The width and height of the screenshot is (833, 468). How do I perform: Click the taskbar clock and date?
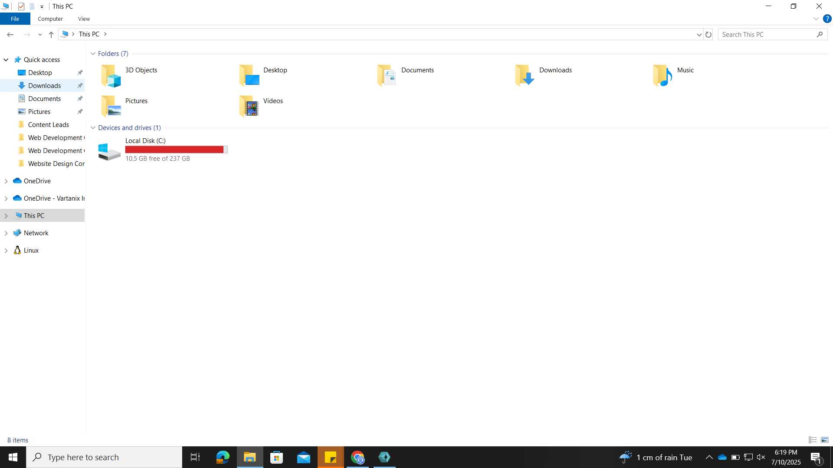pos(786,457)
